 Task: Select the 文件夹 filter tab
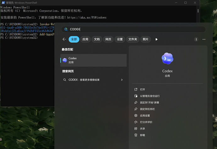pyautogui.click(x=133, y=39)
